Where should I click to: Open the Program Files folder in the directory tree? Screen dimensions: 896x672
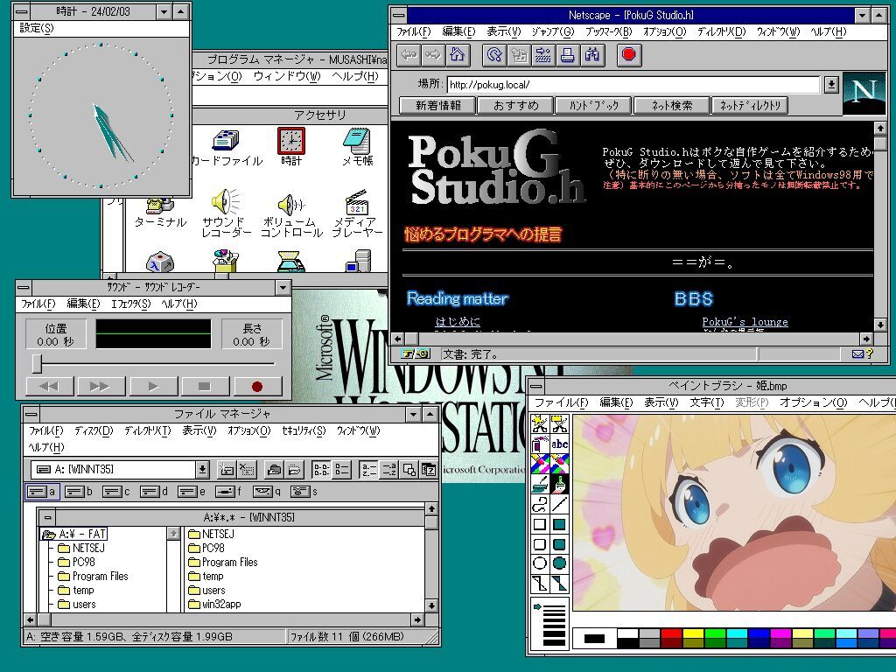pyautogui.click(x=93, y=576)
